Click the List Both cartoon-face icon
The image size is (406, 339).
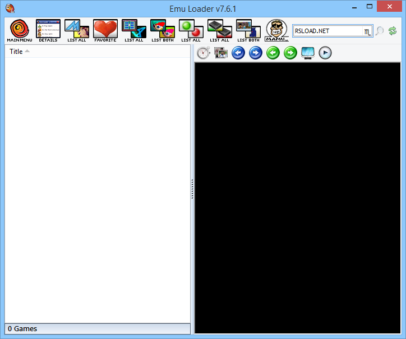click(x=163, y=30)
